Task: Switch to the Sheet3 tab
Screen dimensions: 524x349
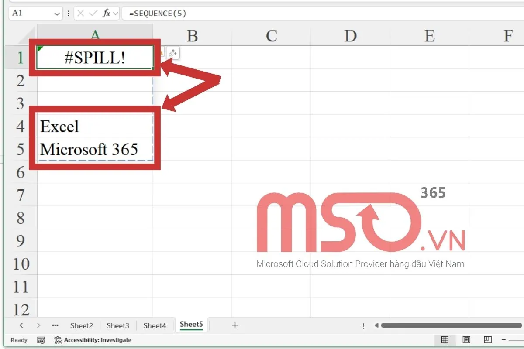Action: pyautogui.click(x=118, y=325)
